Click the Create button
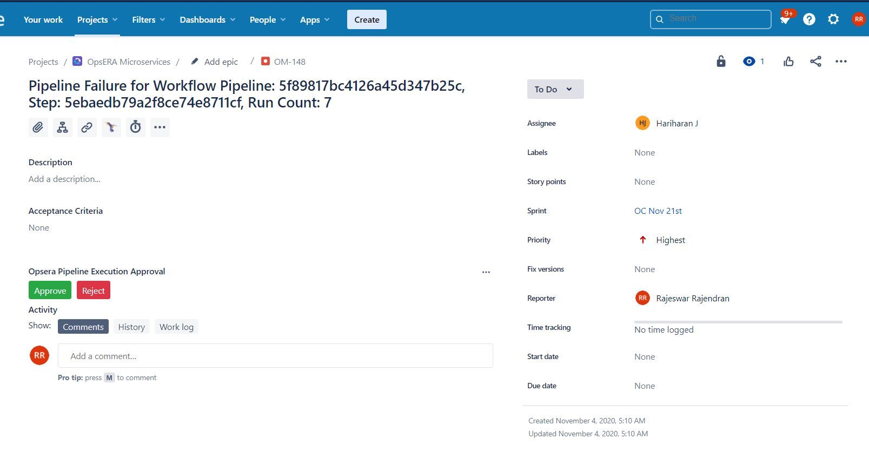This screenshot has height=459, width=869. pos(367,19)
